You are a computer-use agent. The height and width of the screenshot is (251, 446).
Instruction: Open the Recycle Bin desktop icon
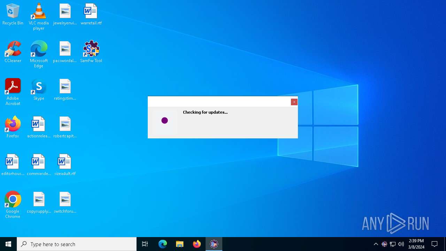click(x=13, y=14)
